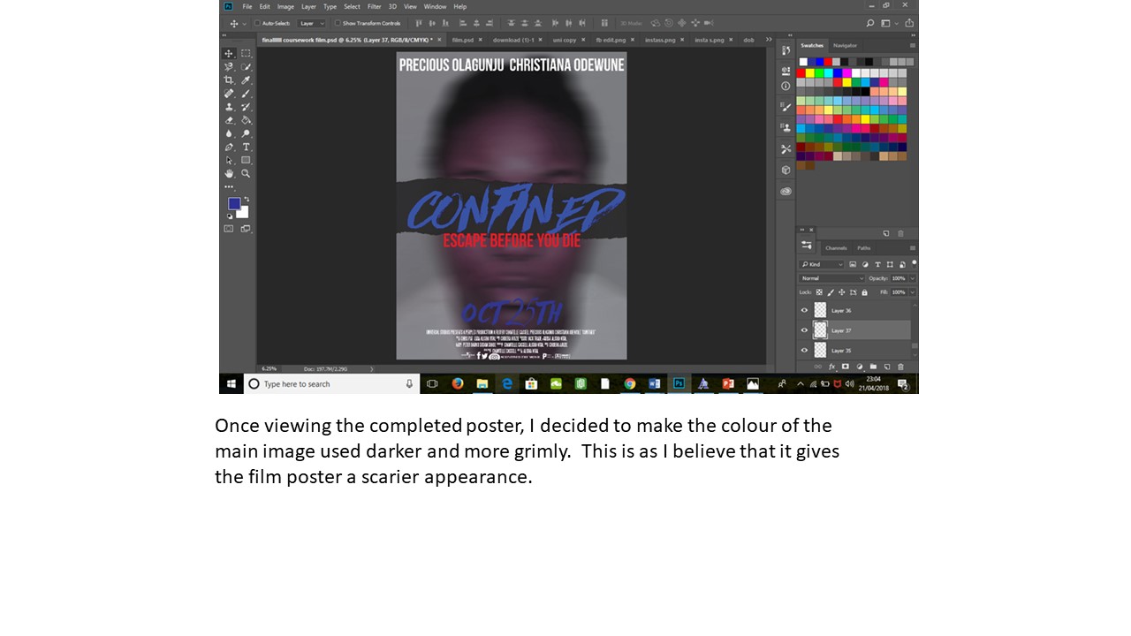Select the Zoom tool
The width and height of the screenshot is (1131, 636).
click(x=246, y=173)
